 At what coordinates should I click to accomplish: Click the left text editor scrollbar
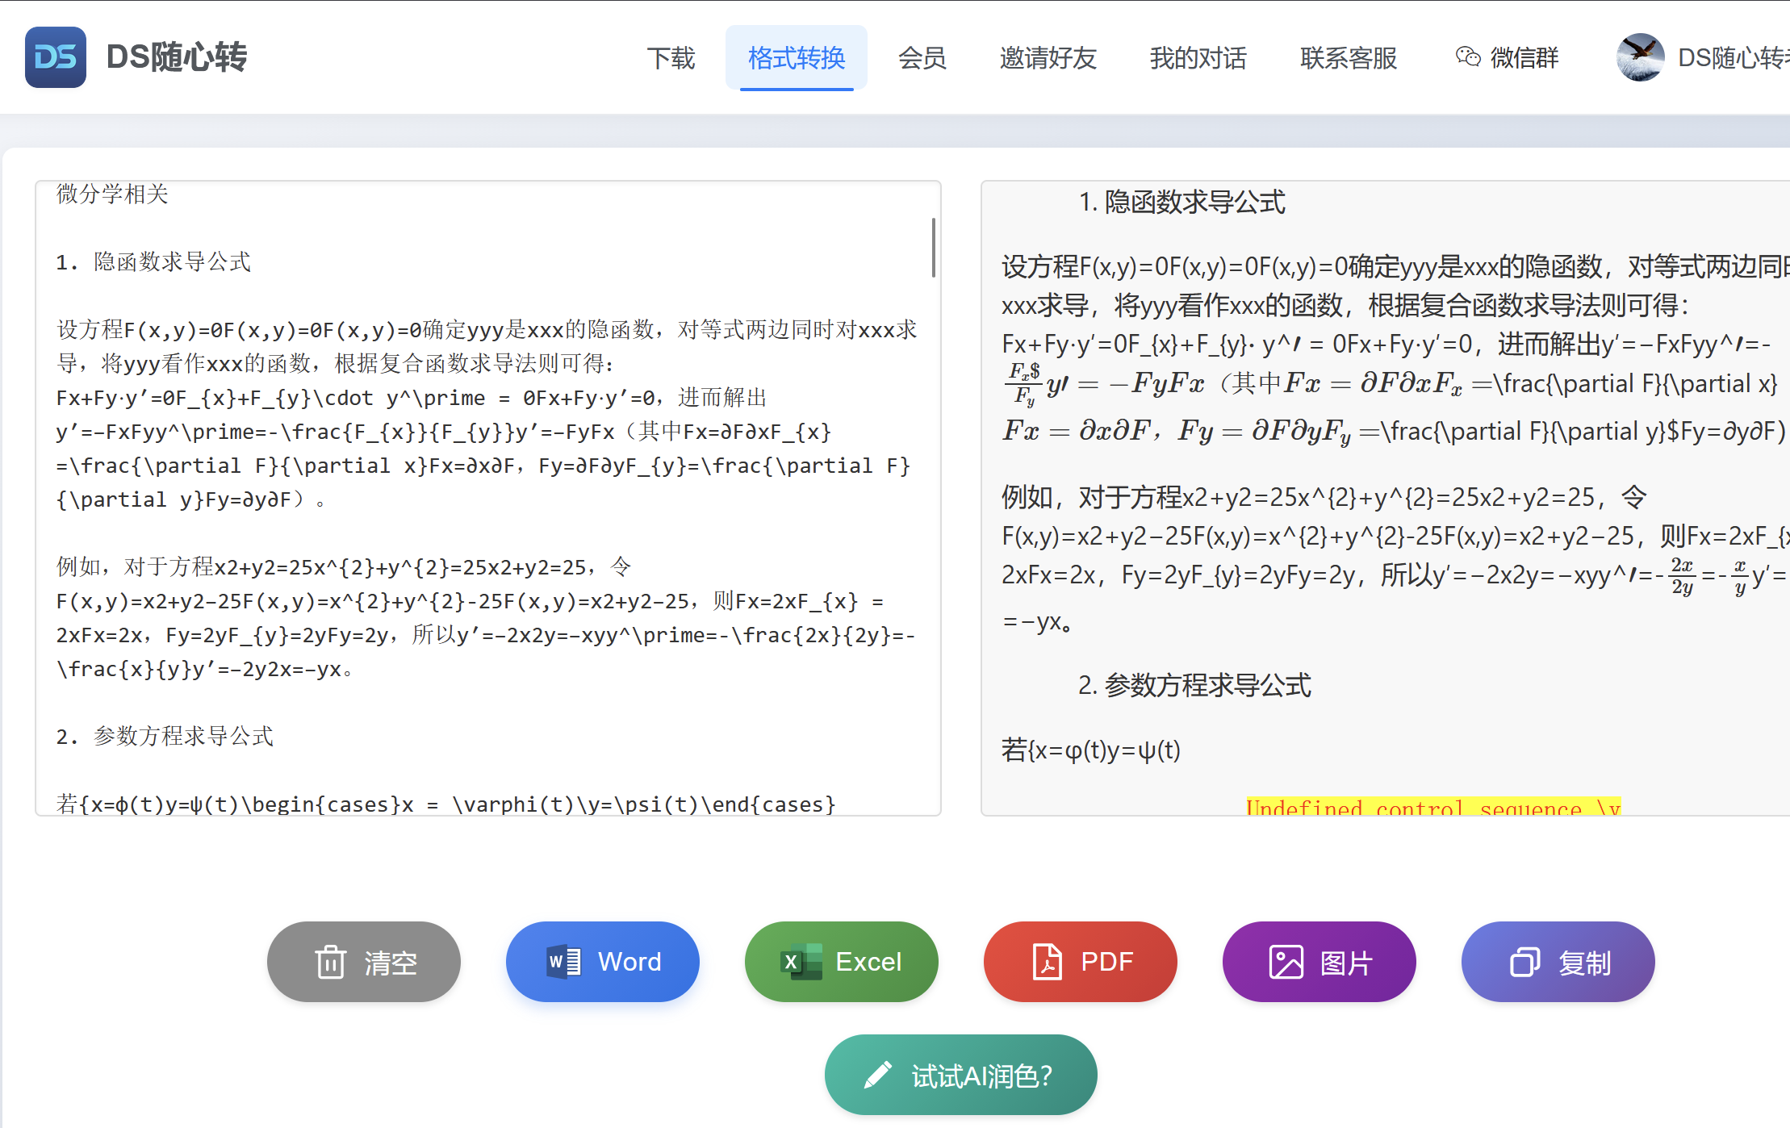point(933,246)
